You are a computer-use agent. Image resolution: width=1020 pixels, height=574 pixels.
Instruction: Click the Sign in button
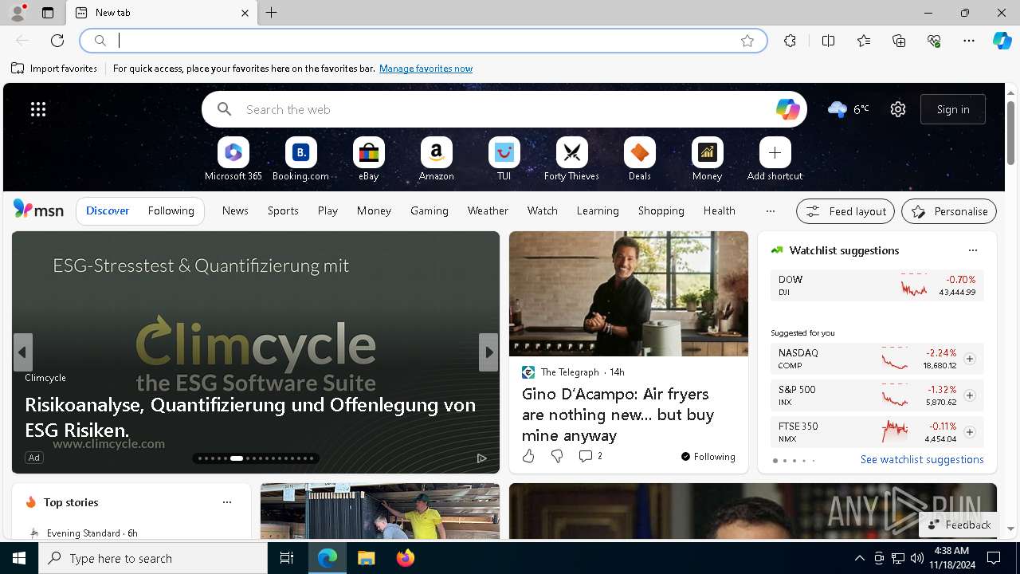click(952, 109)
